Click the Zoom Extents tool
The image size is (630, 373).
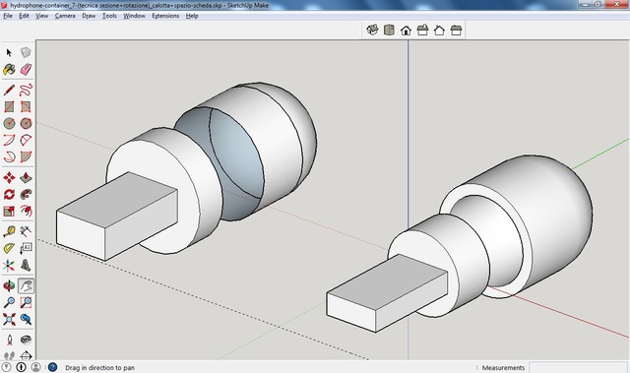point(9,319)
